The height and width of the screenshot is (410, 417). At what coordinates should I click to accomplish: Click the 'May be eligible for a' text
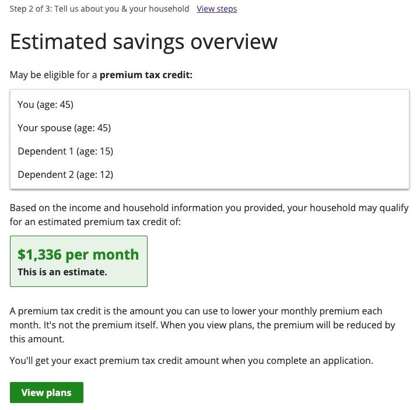(x=54, y=75)
